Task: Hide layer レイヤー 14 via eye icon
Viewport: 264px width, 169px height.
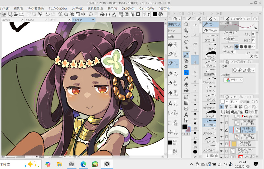Action: point(222,136)
